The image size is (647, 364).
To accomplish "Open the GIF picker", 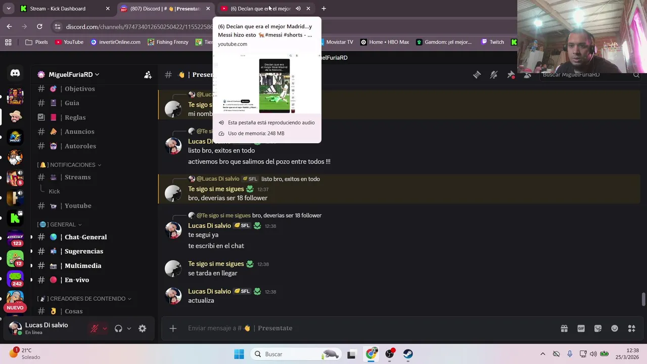I will click(x=581, y=329).
